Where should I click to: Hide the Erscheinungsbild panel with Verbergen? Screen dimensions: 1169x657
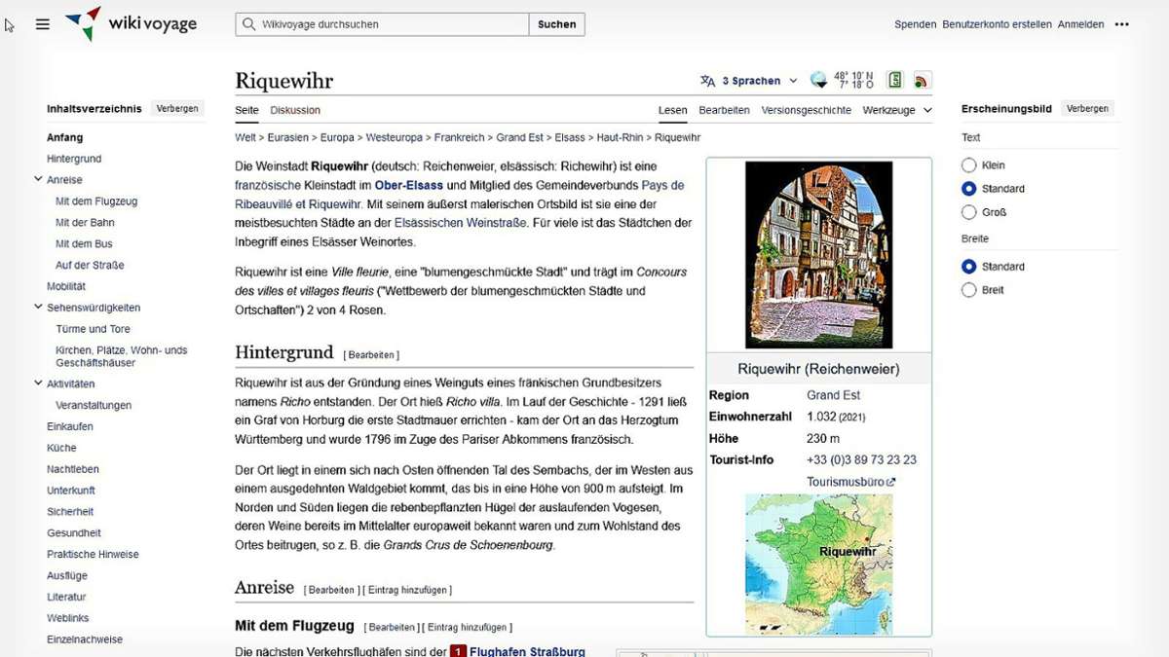tap(1087, 108)
